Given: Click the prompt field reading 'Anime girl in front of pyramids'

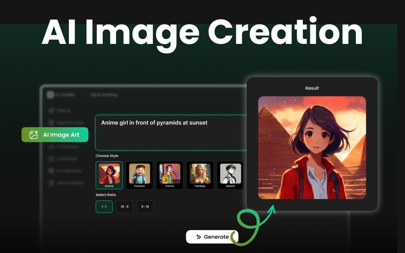Looking at the screenshot, I should 171,133.
